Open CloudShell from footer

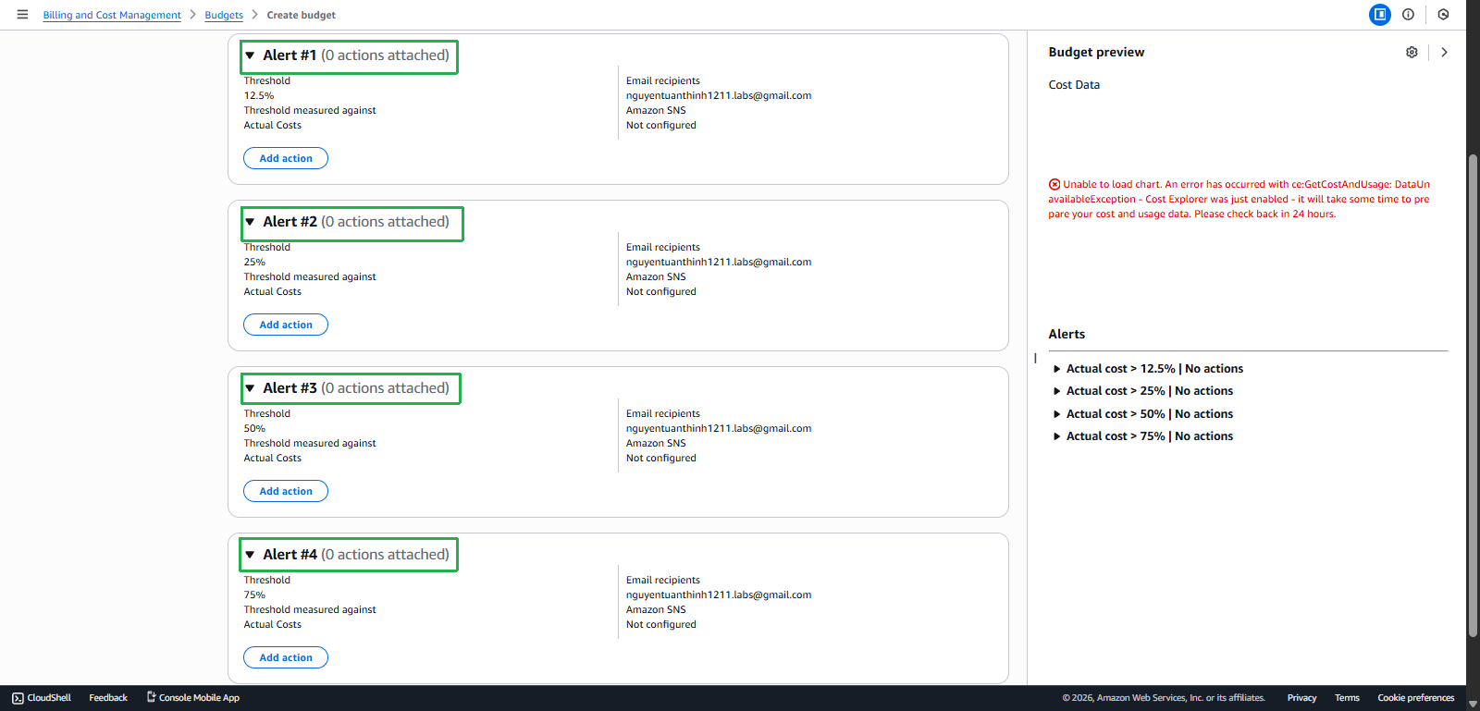click(42, 698)
